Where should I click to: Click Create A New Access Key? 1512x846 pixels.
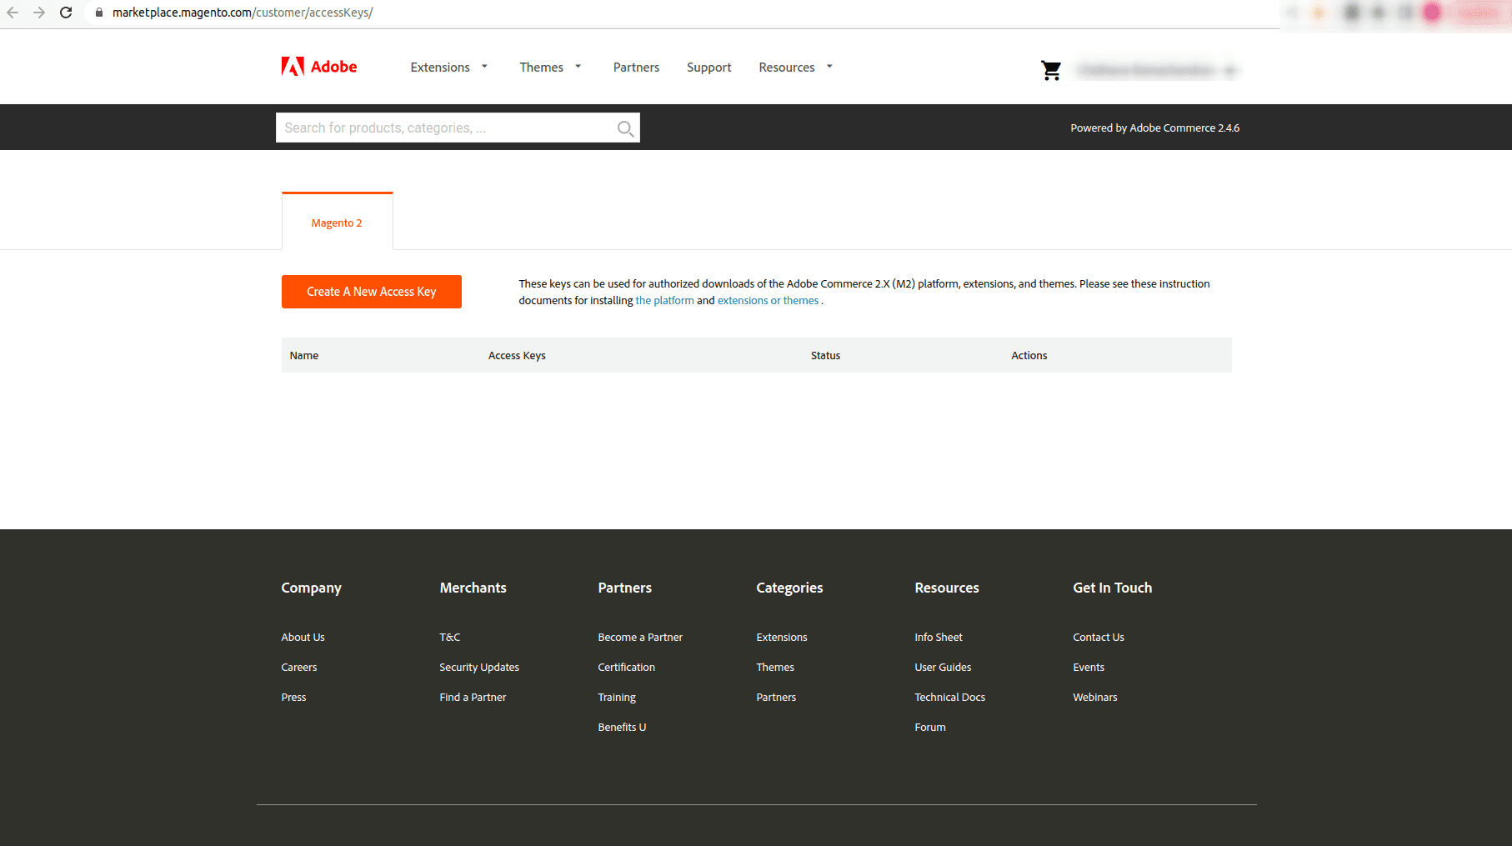click(372, 292)
